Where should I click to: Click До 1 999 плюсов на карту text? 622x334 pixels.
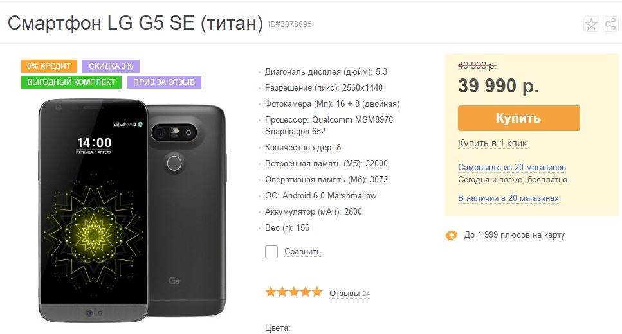point(514,235)
